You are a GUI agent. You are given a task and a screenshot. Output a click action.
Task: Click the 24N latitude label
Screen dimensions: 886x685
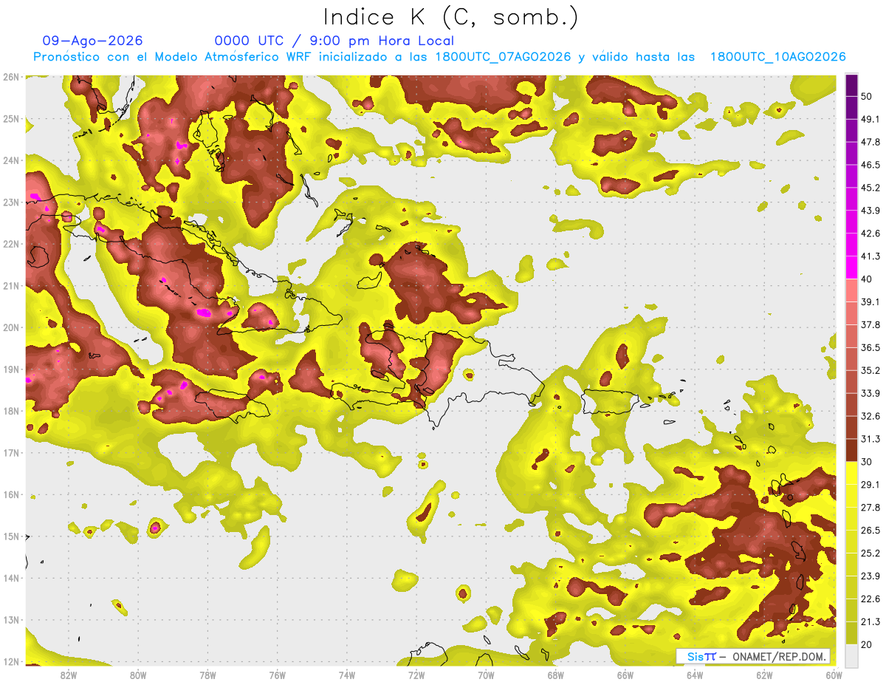pyautogui.click(x=10, y=160)
